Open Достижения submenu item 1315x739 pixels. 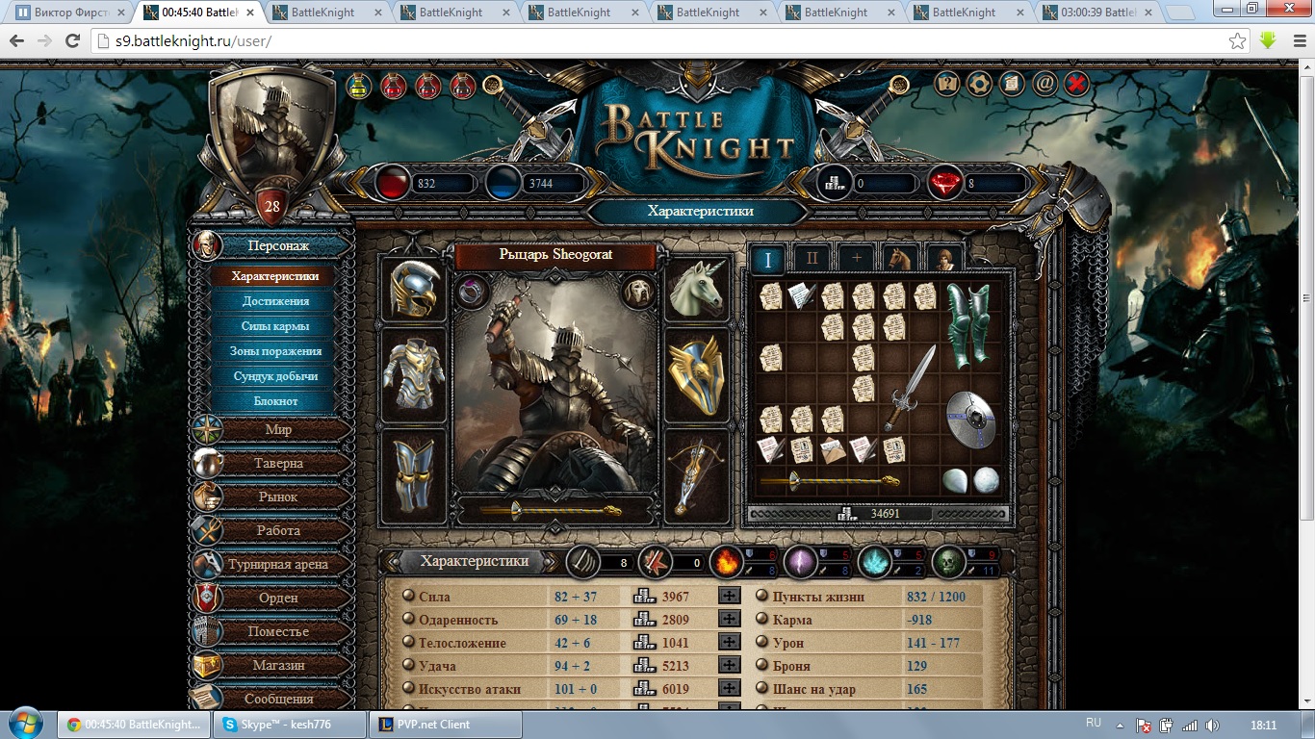pyautogui.click(x=274, y=301)
